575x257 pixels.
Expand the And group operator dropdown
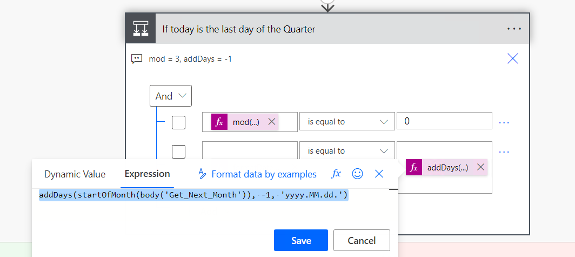pos(171,96)
